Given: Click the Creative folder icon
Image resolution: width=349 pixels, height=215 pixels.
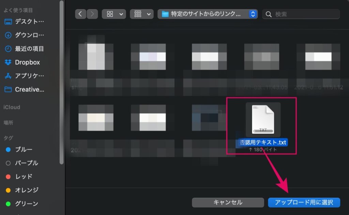Looking at the screenshot, I should point(8,90).
